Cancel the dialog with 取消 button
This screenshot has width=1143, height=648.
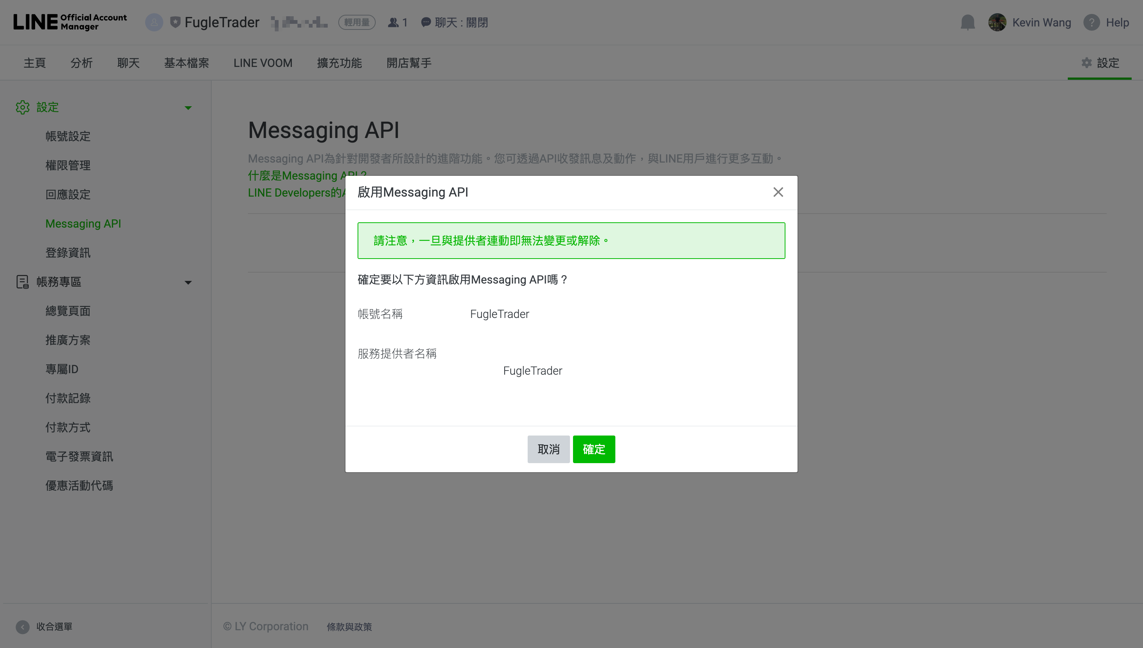coord(548,449)
